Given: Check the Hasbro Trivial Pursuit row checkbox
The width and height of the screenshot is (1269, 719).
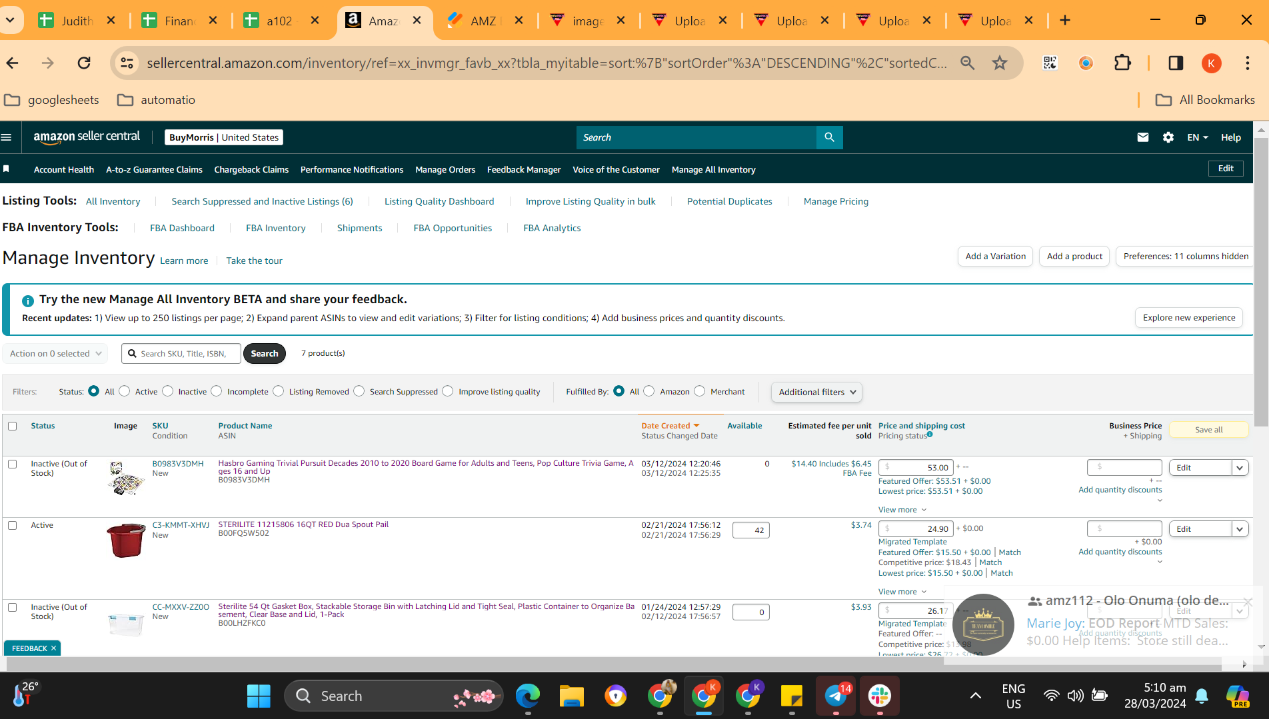Looking at the screenshot, I should [x=13, y=464].
